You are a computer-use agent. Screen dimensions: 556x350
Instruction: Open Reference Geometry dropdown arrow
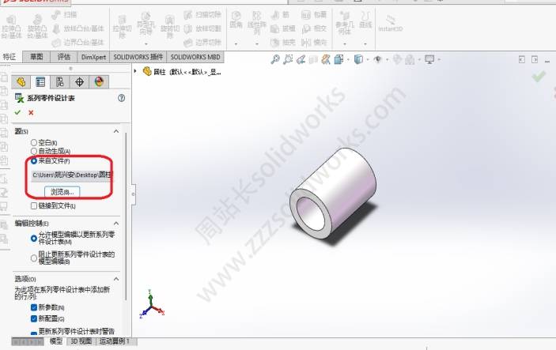point(345,44)
